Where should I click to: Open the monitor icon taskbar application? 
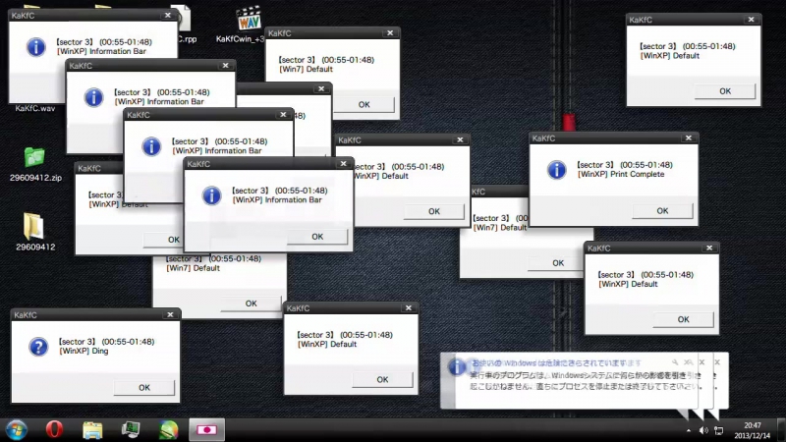pos(131,430)
